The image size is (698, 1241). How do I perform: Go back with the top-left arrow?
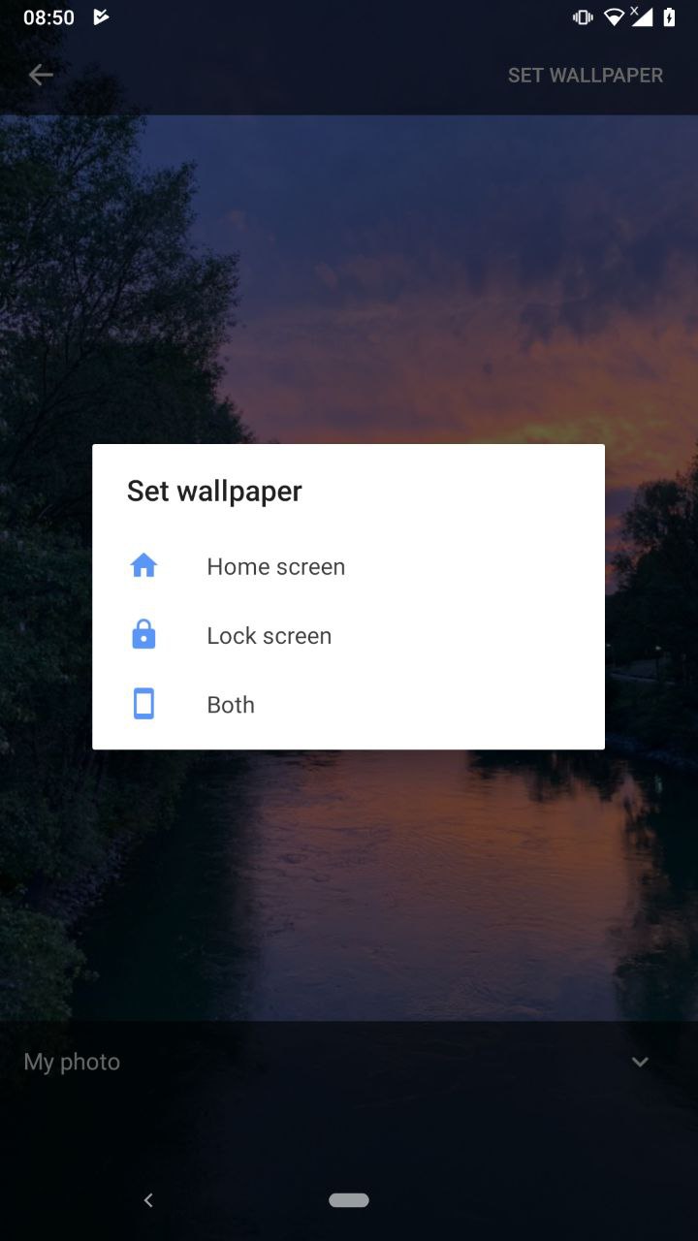point(41,75)
